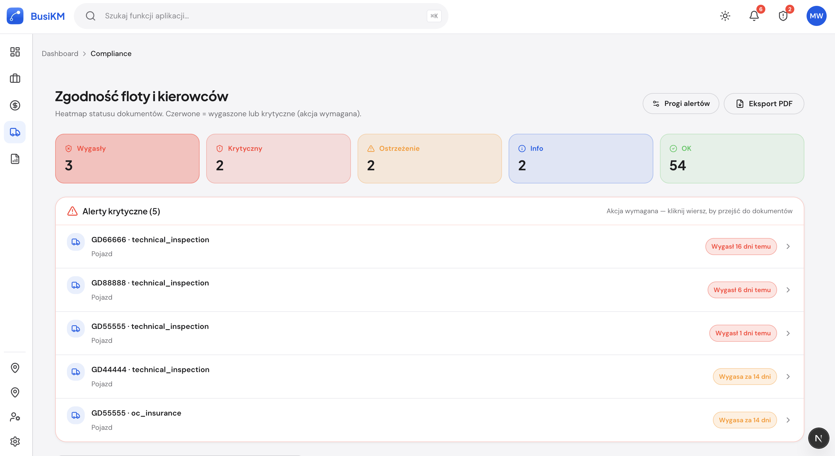Expand GD55555 technical_inspection chevron arrow

[788, 333]
